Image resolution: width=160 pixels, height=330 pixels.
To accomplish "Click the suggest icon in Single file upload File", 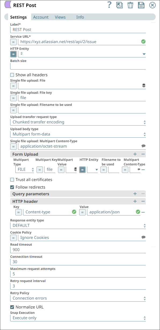I will pyautogui.click(x=143, y=86).
